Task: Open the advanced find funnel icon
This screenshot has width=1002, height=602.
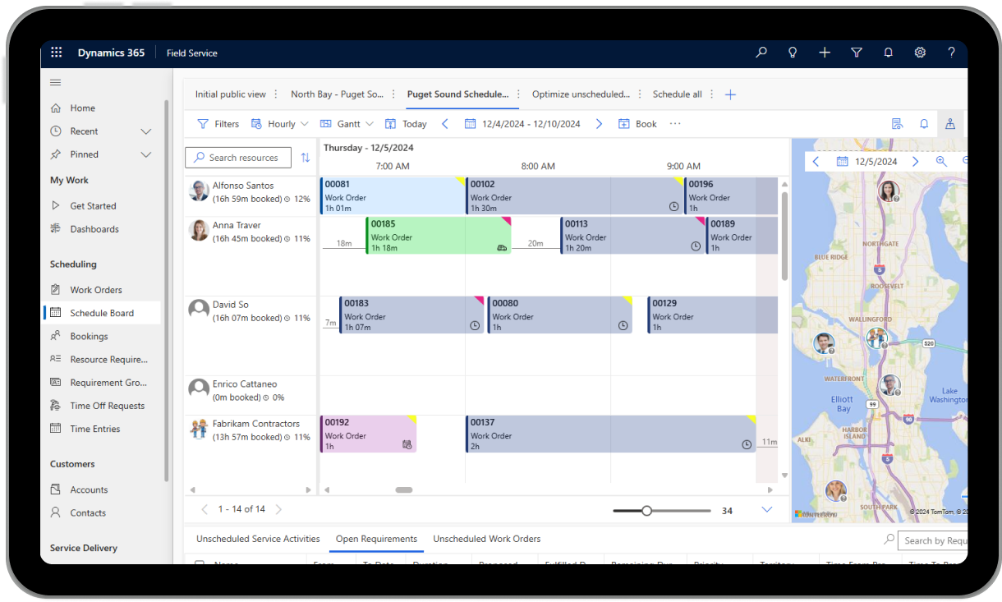Action: 857,53
